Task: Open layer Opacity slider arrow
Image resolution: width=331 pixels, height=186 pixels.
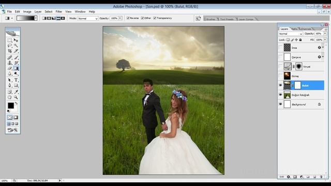Action: point(325,34)
